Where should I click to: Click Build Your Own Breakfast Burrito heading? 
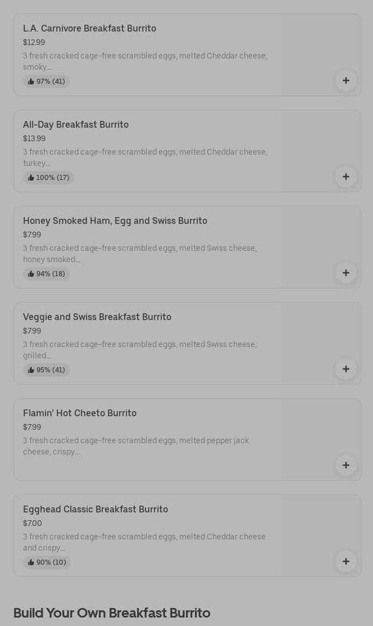pyautogui.click(x=112, y=613)
